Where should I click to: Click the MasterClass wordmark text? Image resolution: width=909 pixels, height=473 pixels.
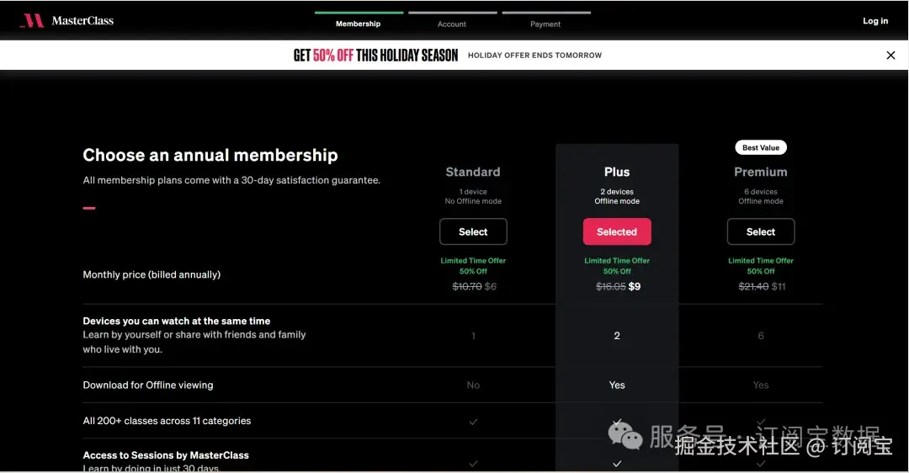tap(82, 21)
